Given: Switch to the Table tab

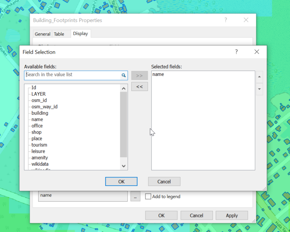Looking at the screenshot, I should [59, 34].
